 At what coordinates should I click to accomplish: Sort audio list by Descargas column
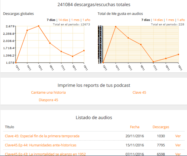point(161,127)
